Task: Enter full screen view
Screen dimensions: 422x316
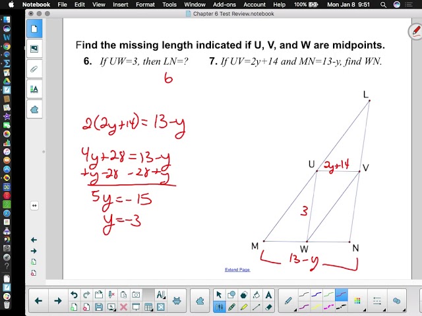Action: click(x=161, y=307)
